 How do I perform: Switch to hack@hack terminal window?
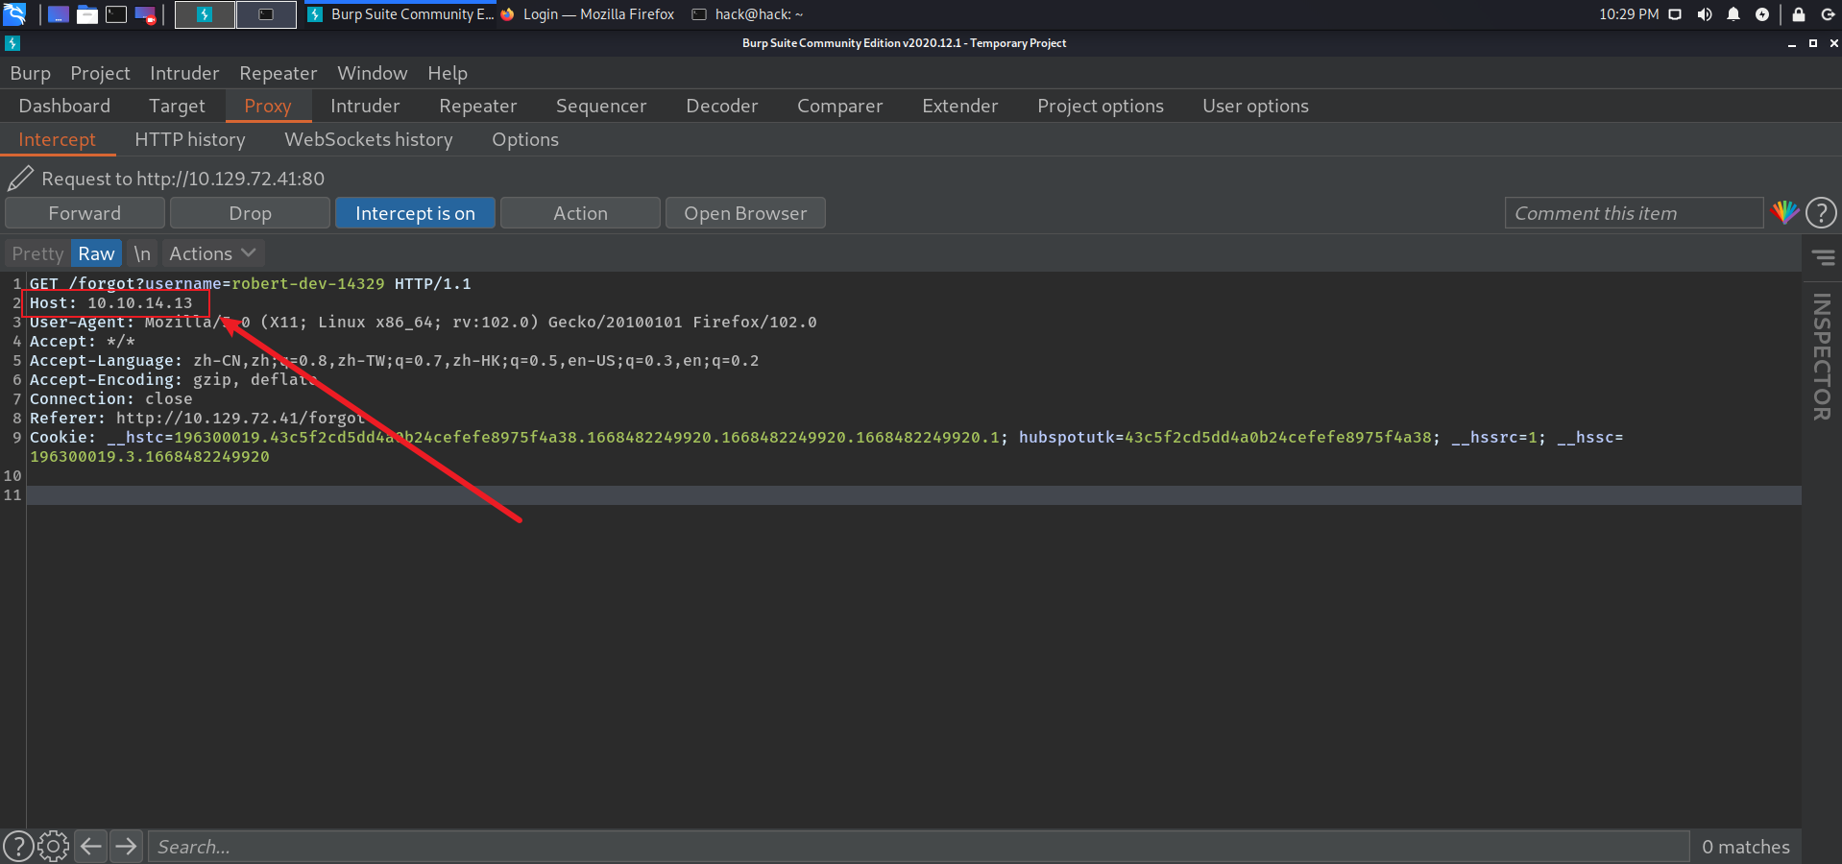[749, 14]
